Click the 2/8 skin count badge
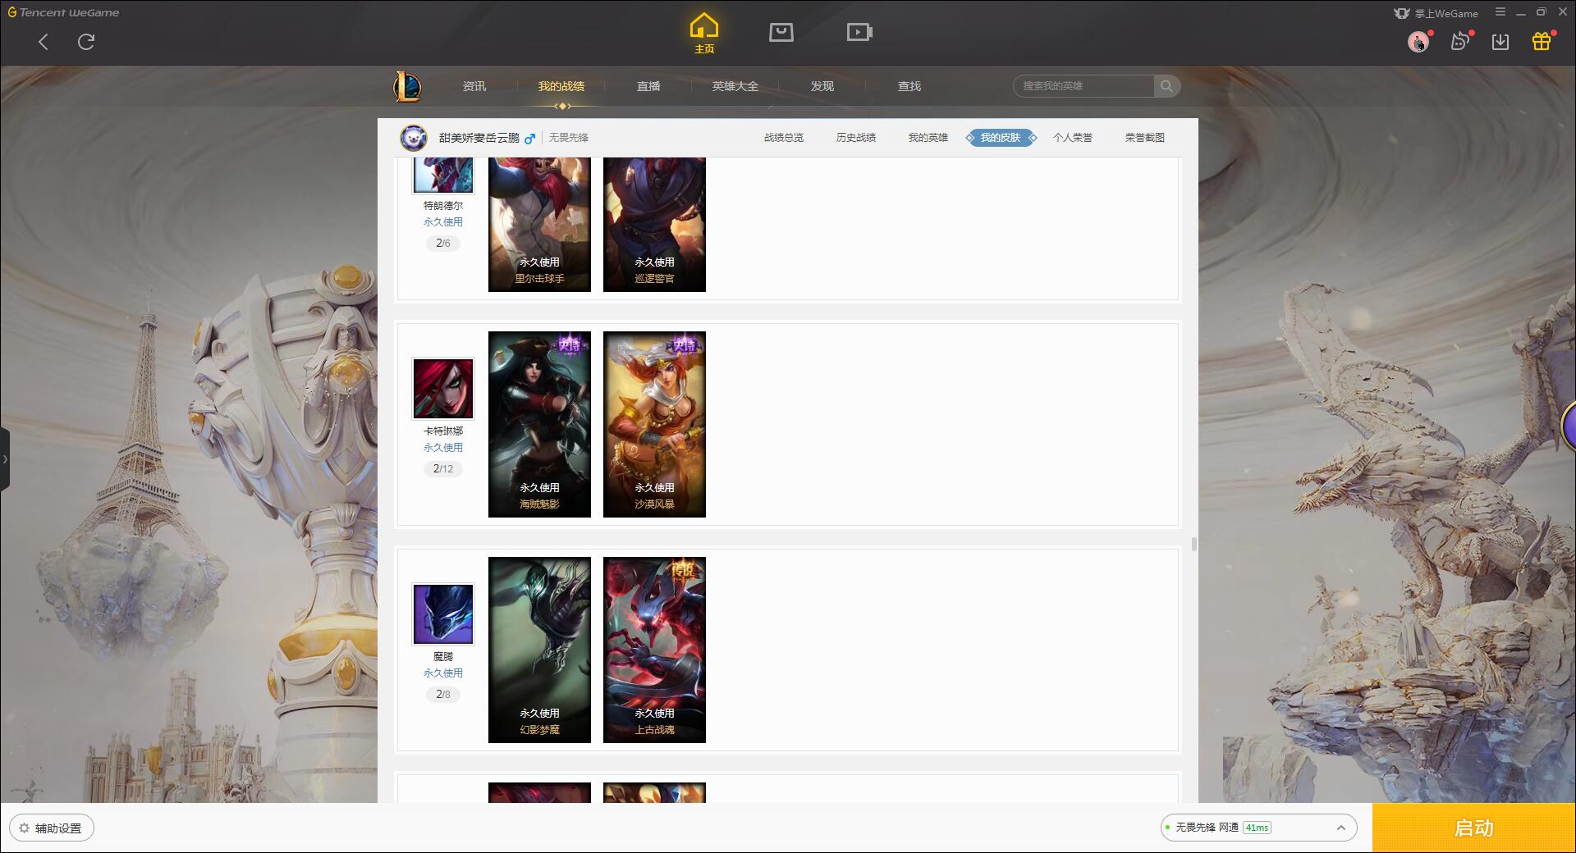1576x853 pixels. pyautogui.click(x=443, y=695)
